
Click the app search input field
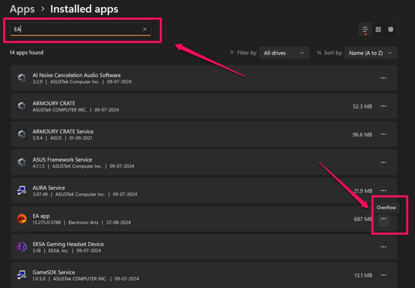coord(78,30)
